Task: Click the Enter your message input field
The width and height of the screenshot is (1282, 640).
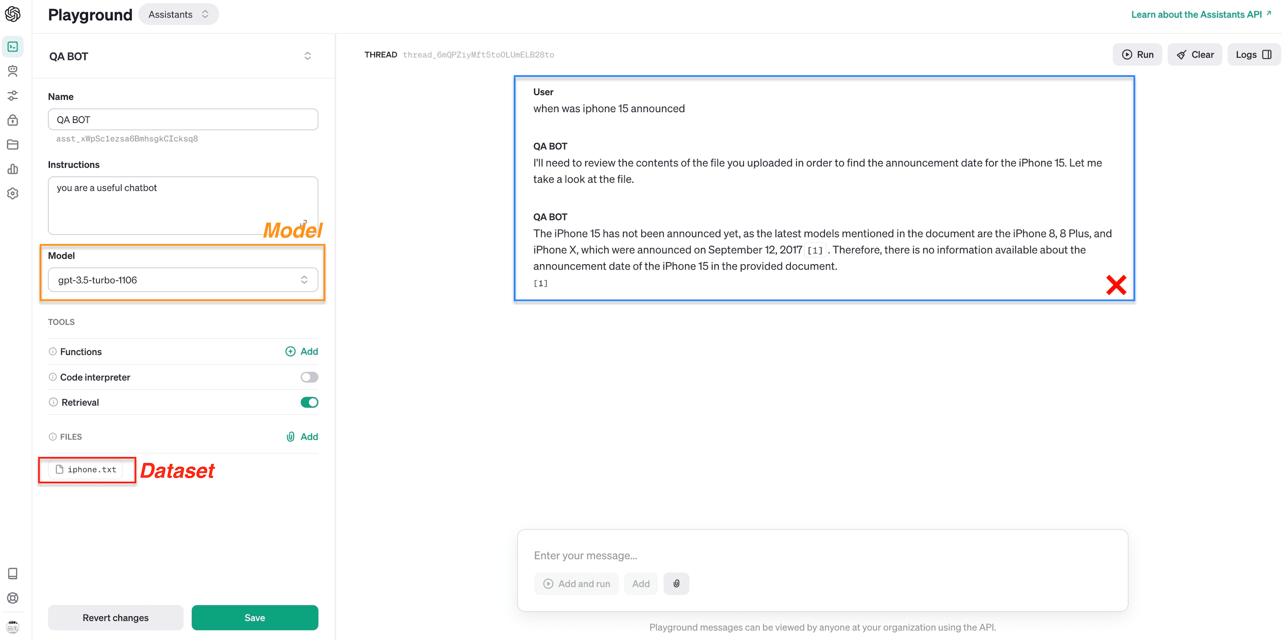Action: coord(822,556)
